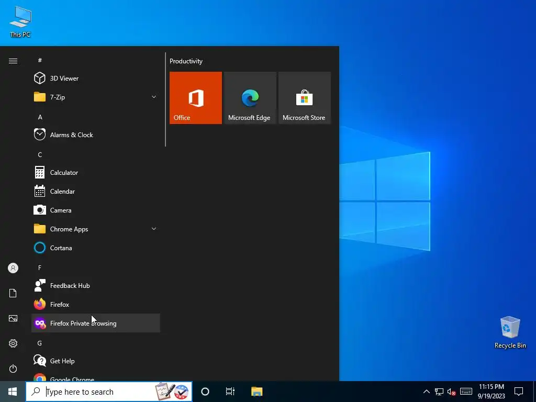Screen dimensions: 536x402
Task: Open Task View on the taskbar
Action: (x=230, y=392)
